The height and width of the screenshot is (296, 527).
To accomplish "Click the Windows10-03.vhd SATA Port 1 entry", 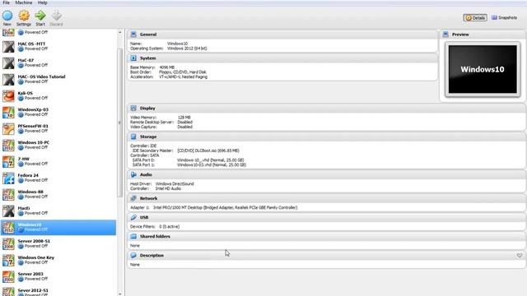I will pyautogui.click(x=212, y=164).
